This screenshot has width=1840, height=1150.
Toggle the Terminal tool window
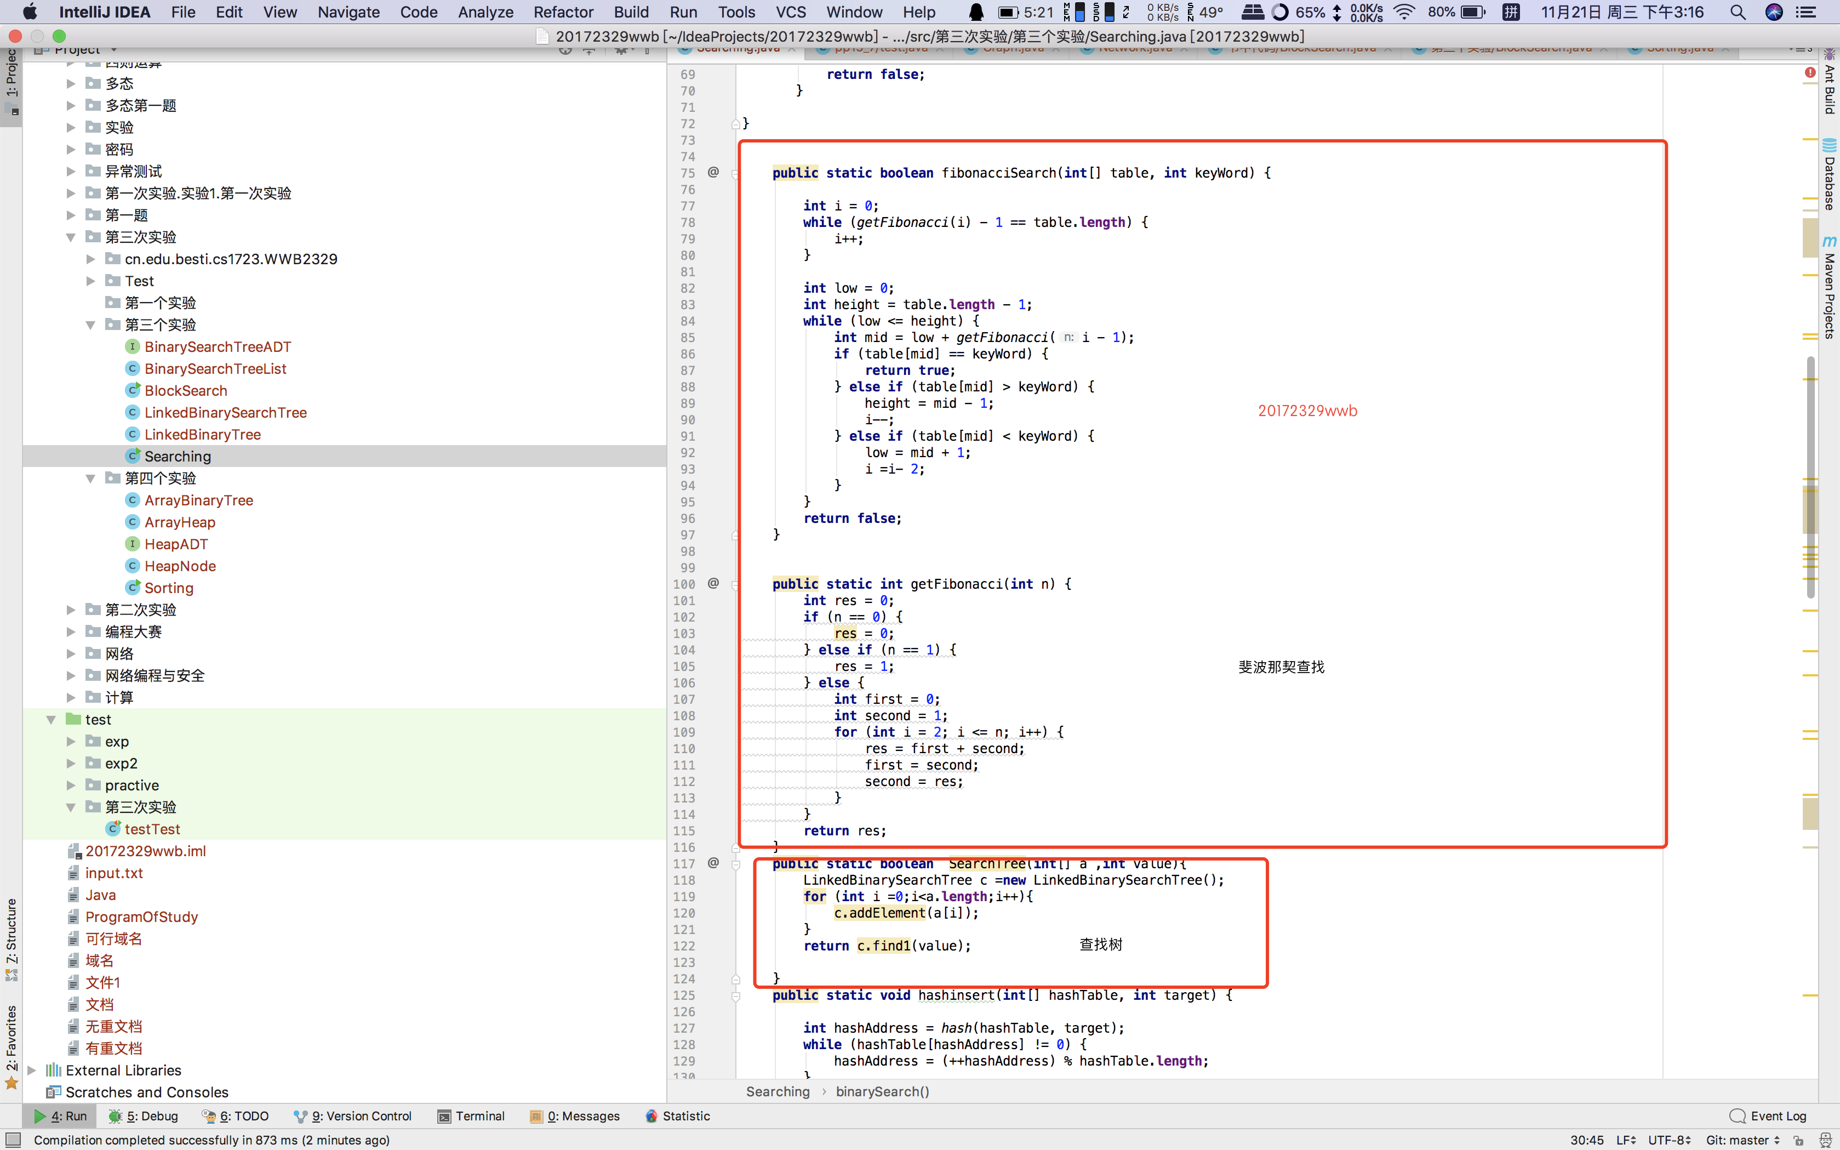471,1116
